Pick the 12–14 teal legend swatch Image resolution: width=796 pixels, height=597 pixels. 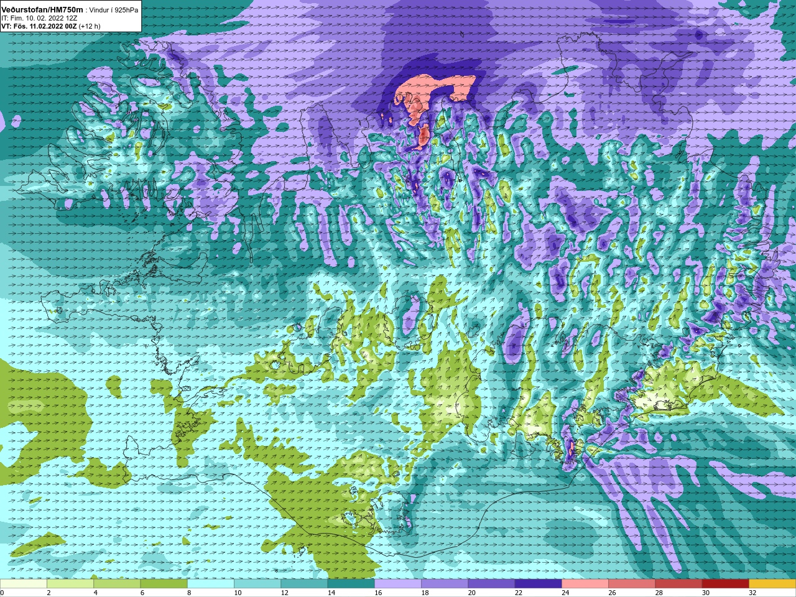(x=304, y=584)
